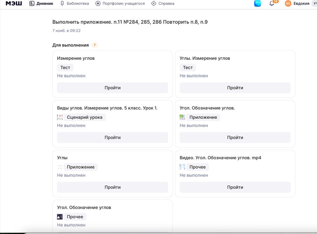Click Пройти for Видео. Угол. Обозначение углов.mp4
This screenshot has height=234, width=317.
pyautogui.click(x=235, y=187)
